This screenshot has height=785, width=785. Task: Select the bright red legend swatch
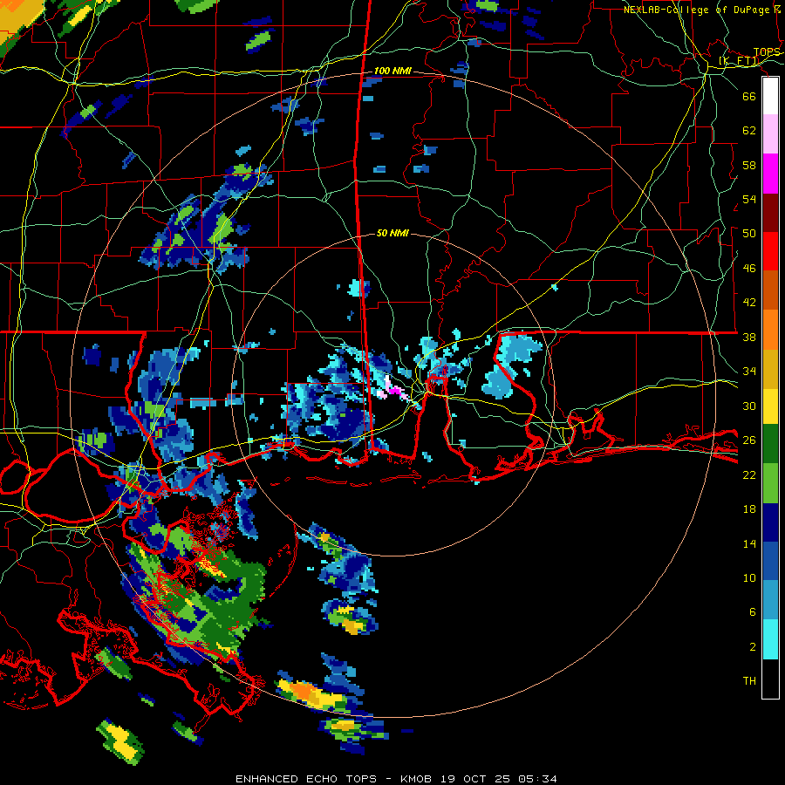pyautogui.click(x=770, y=251)
